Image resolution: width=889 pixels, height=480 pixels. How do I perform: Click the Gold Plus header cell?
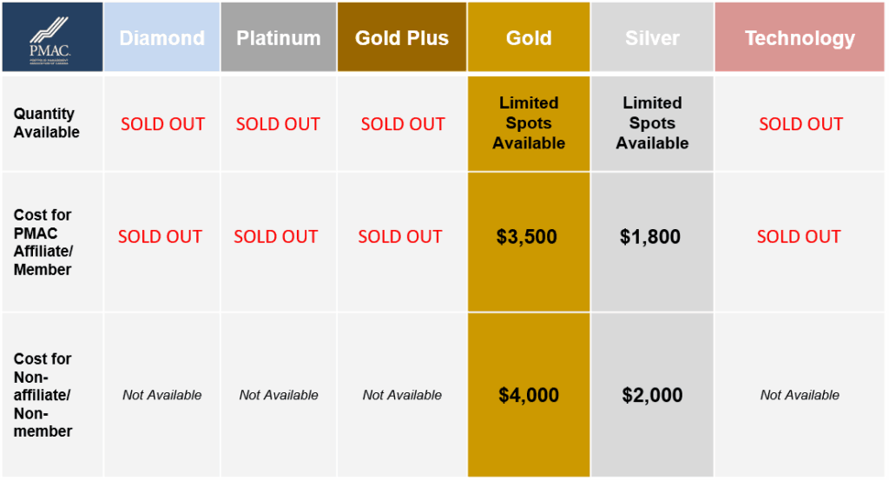click(x=402, y=37)
